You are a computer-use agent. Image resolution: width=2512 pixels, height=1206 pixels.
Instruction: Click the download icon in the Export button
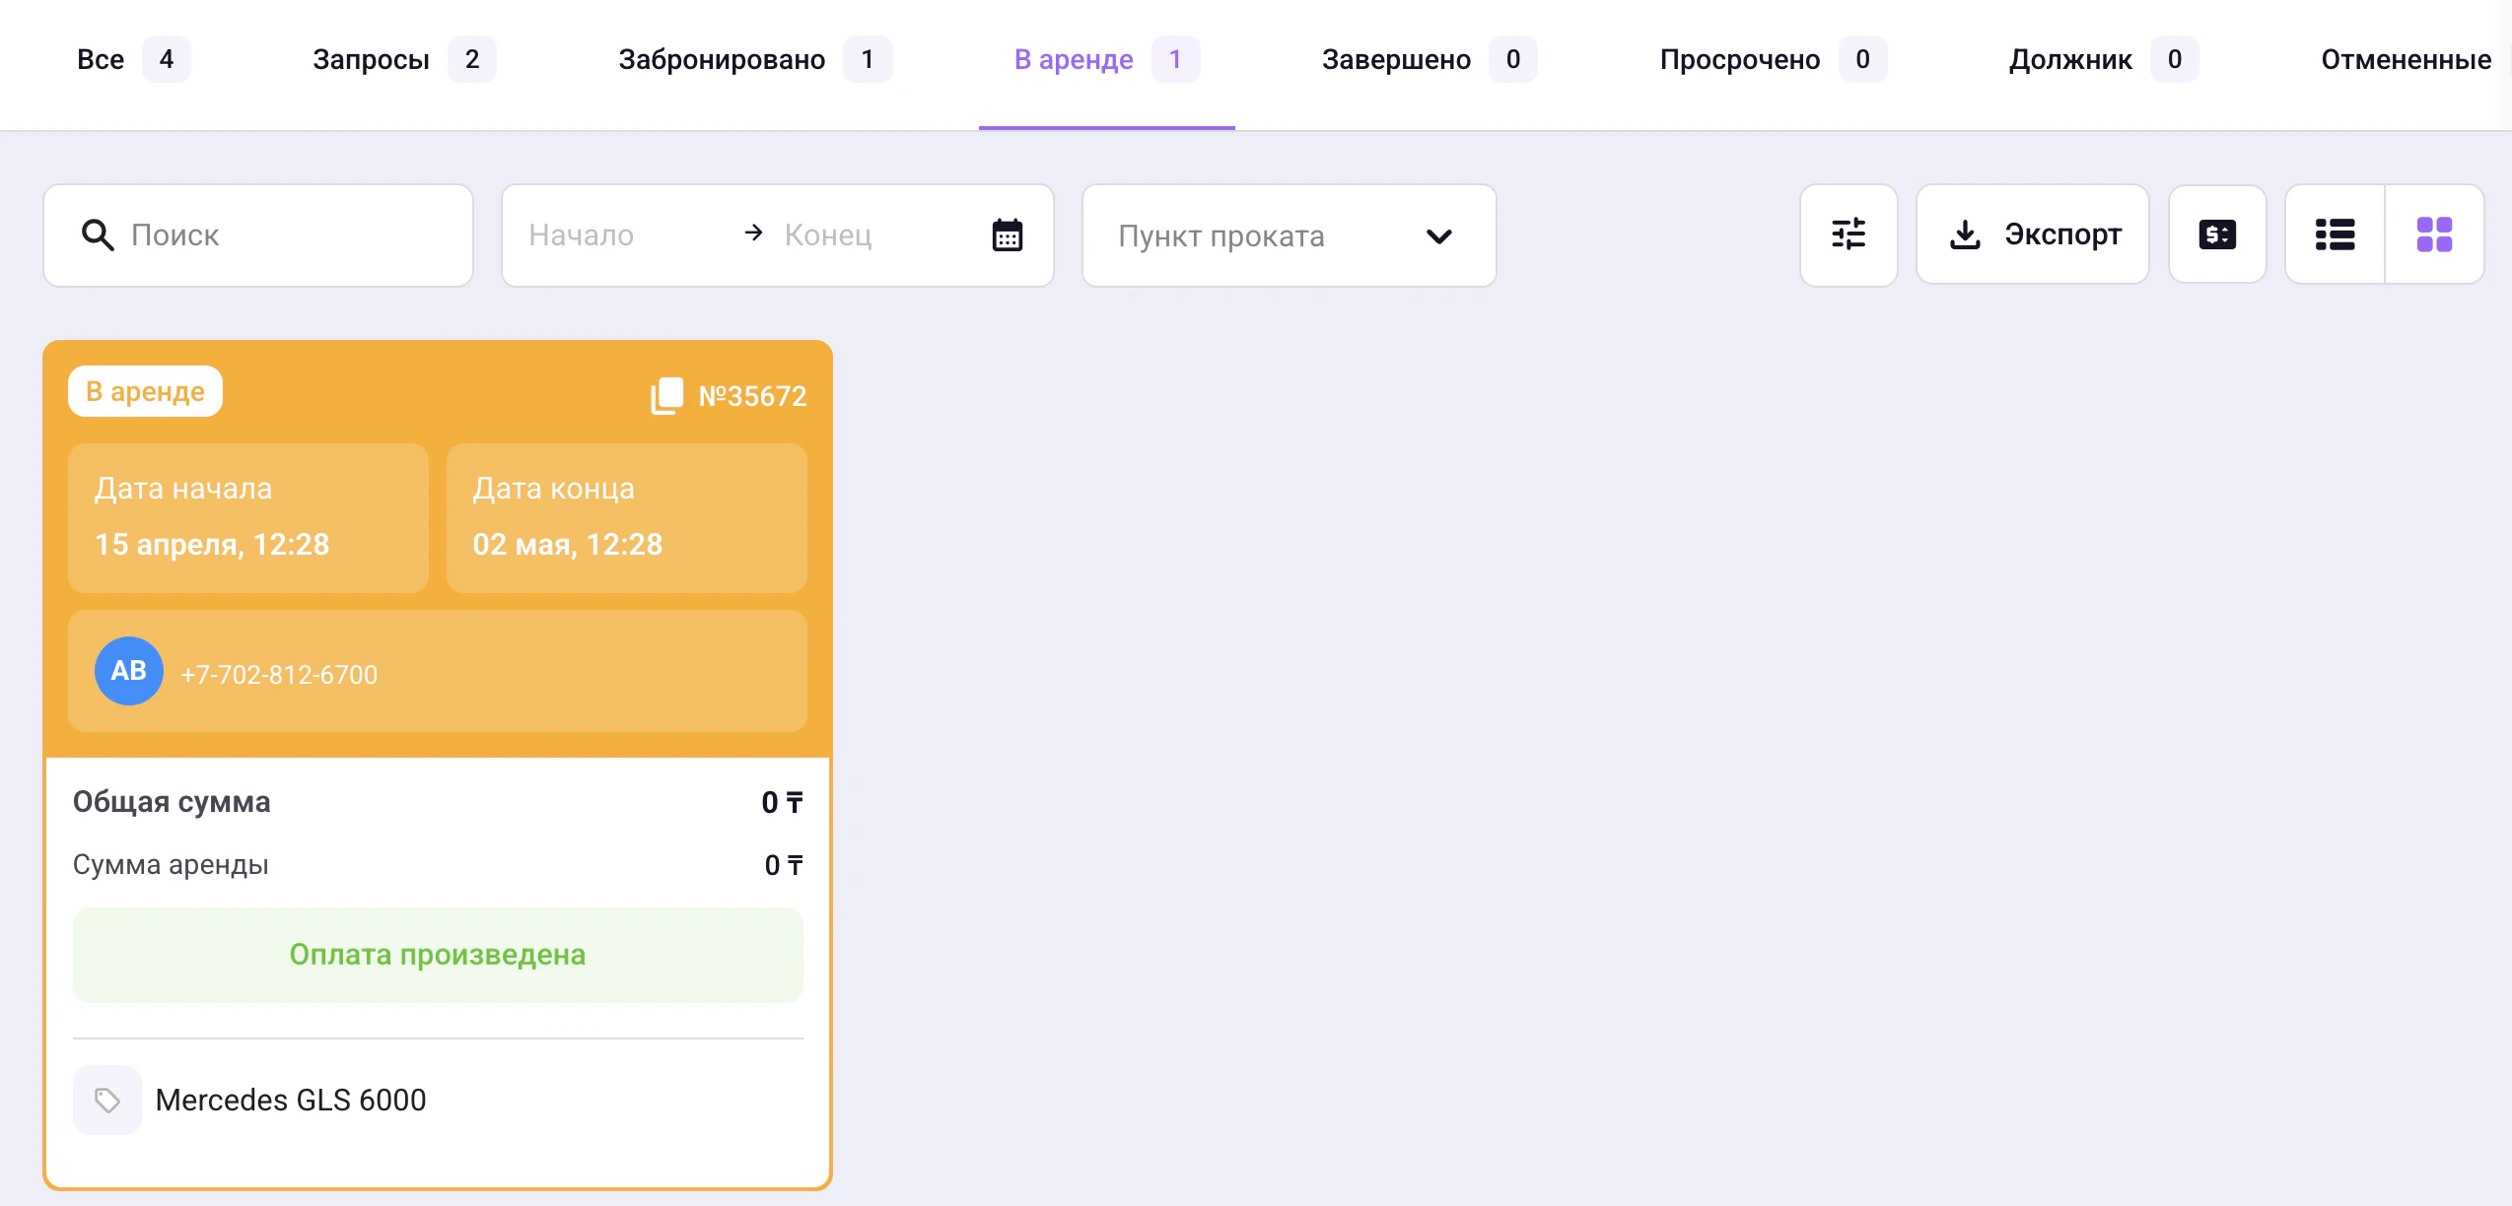point(1967,234)
